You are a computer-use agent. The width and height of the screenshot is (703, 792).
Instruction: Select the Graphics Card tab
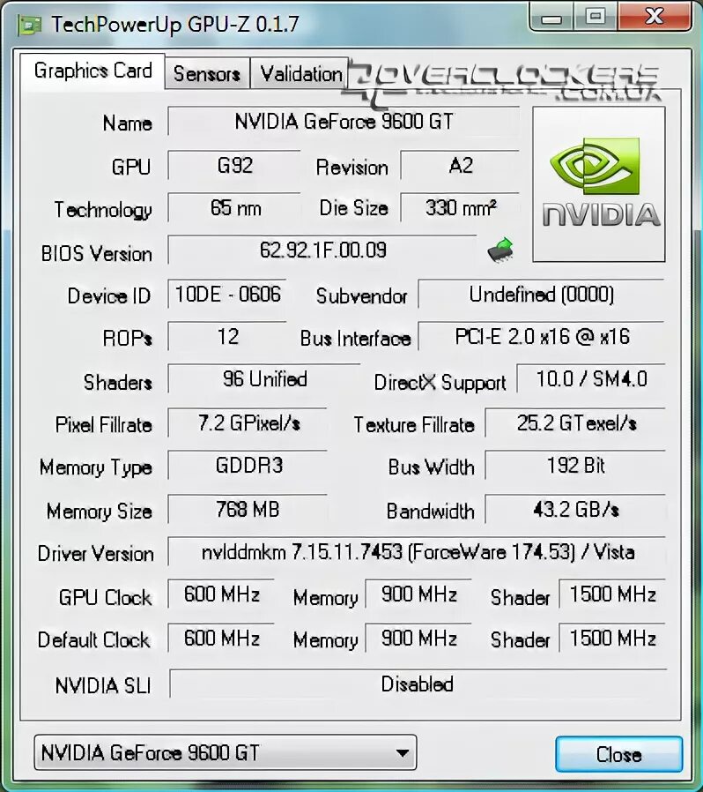click(92, 71)
